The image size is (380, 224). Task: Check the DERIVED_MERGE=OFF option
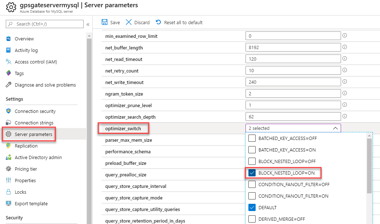[252, 219]
